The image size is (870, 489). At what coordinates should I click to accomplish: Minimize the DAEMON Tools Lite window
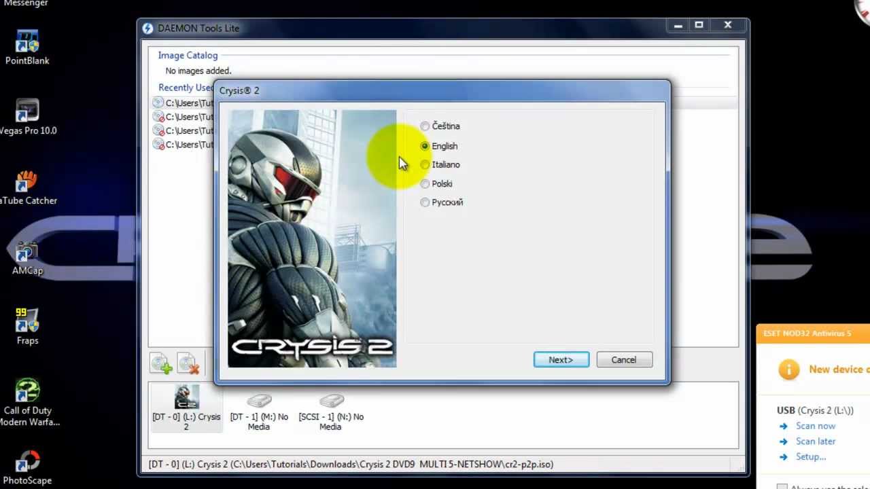pyautogui.click(x=678, y=26)
